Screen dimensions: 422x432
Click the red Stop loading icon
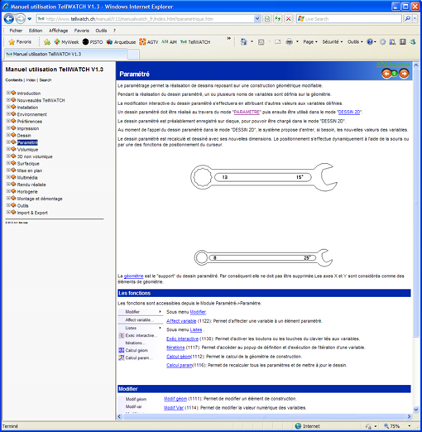click(x=288, y=19)
